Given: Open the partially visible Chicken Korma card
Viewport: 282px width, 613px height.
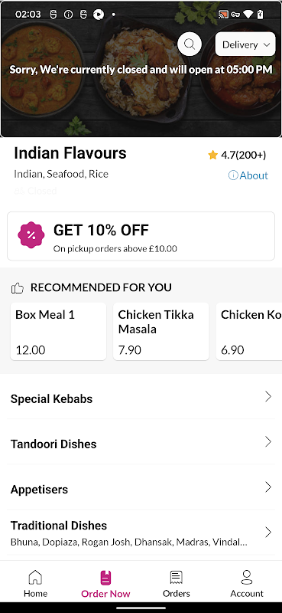Looking at the screenshot, I should [x=249, y=332].
